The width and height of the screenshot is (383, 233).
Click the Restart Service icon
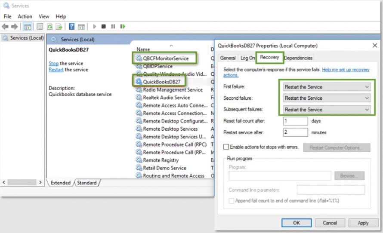click(x=123, y=26)
